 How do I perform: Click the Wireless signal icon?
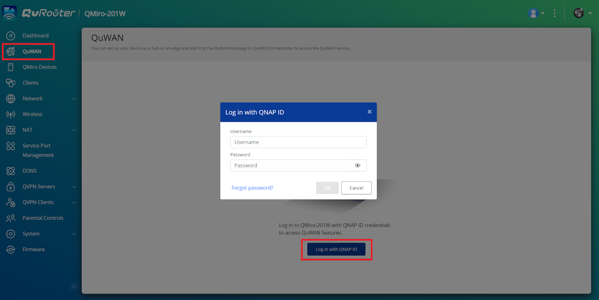[x=10, y=114]
